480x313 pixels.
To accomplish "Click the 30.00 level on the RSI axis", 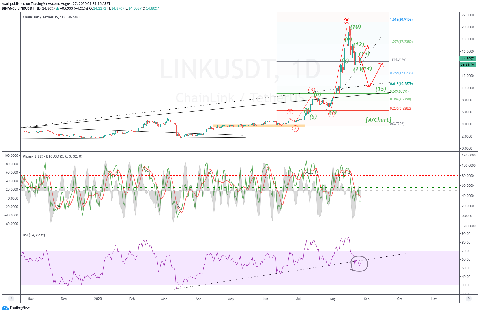I will point(466,285).
